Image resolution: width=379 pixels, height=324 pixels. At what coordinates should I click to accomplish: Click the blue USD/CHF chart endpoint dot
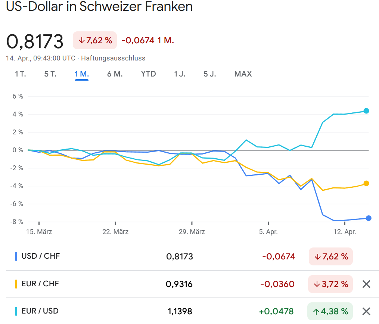369,218
